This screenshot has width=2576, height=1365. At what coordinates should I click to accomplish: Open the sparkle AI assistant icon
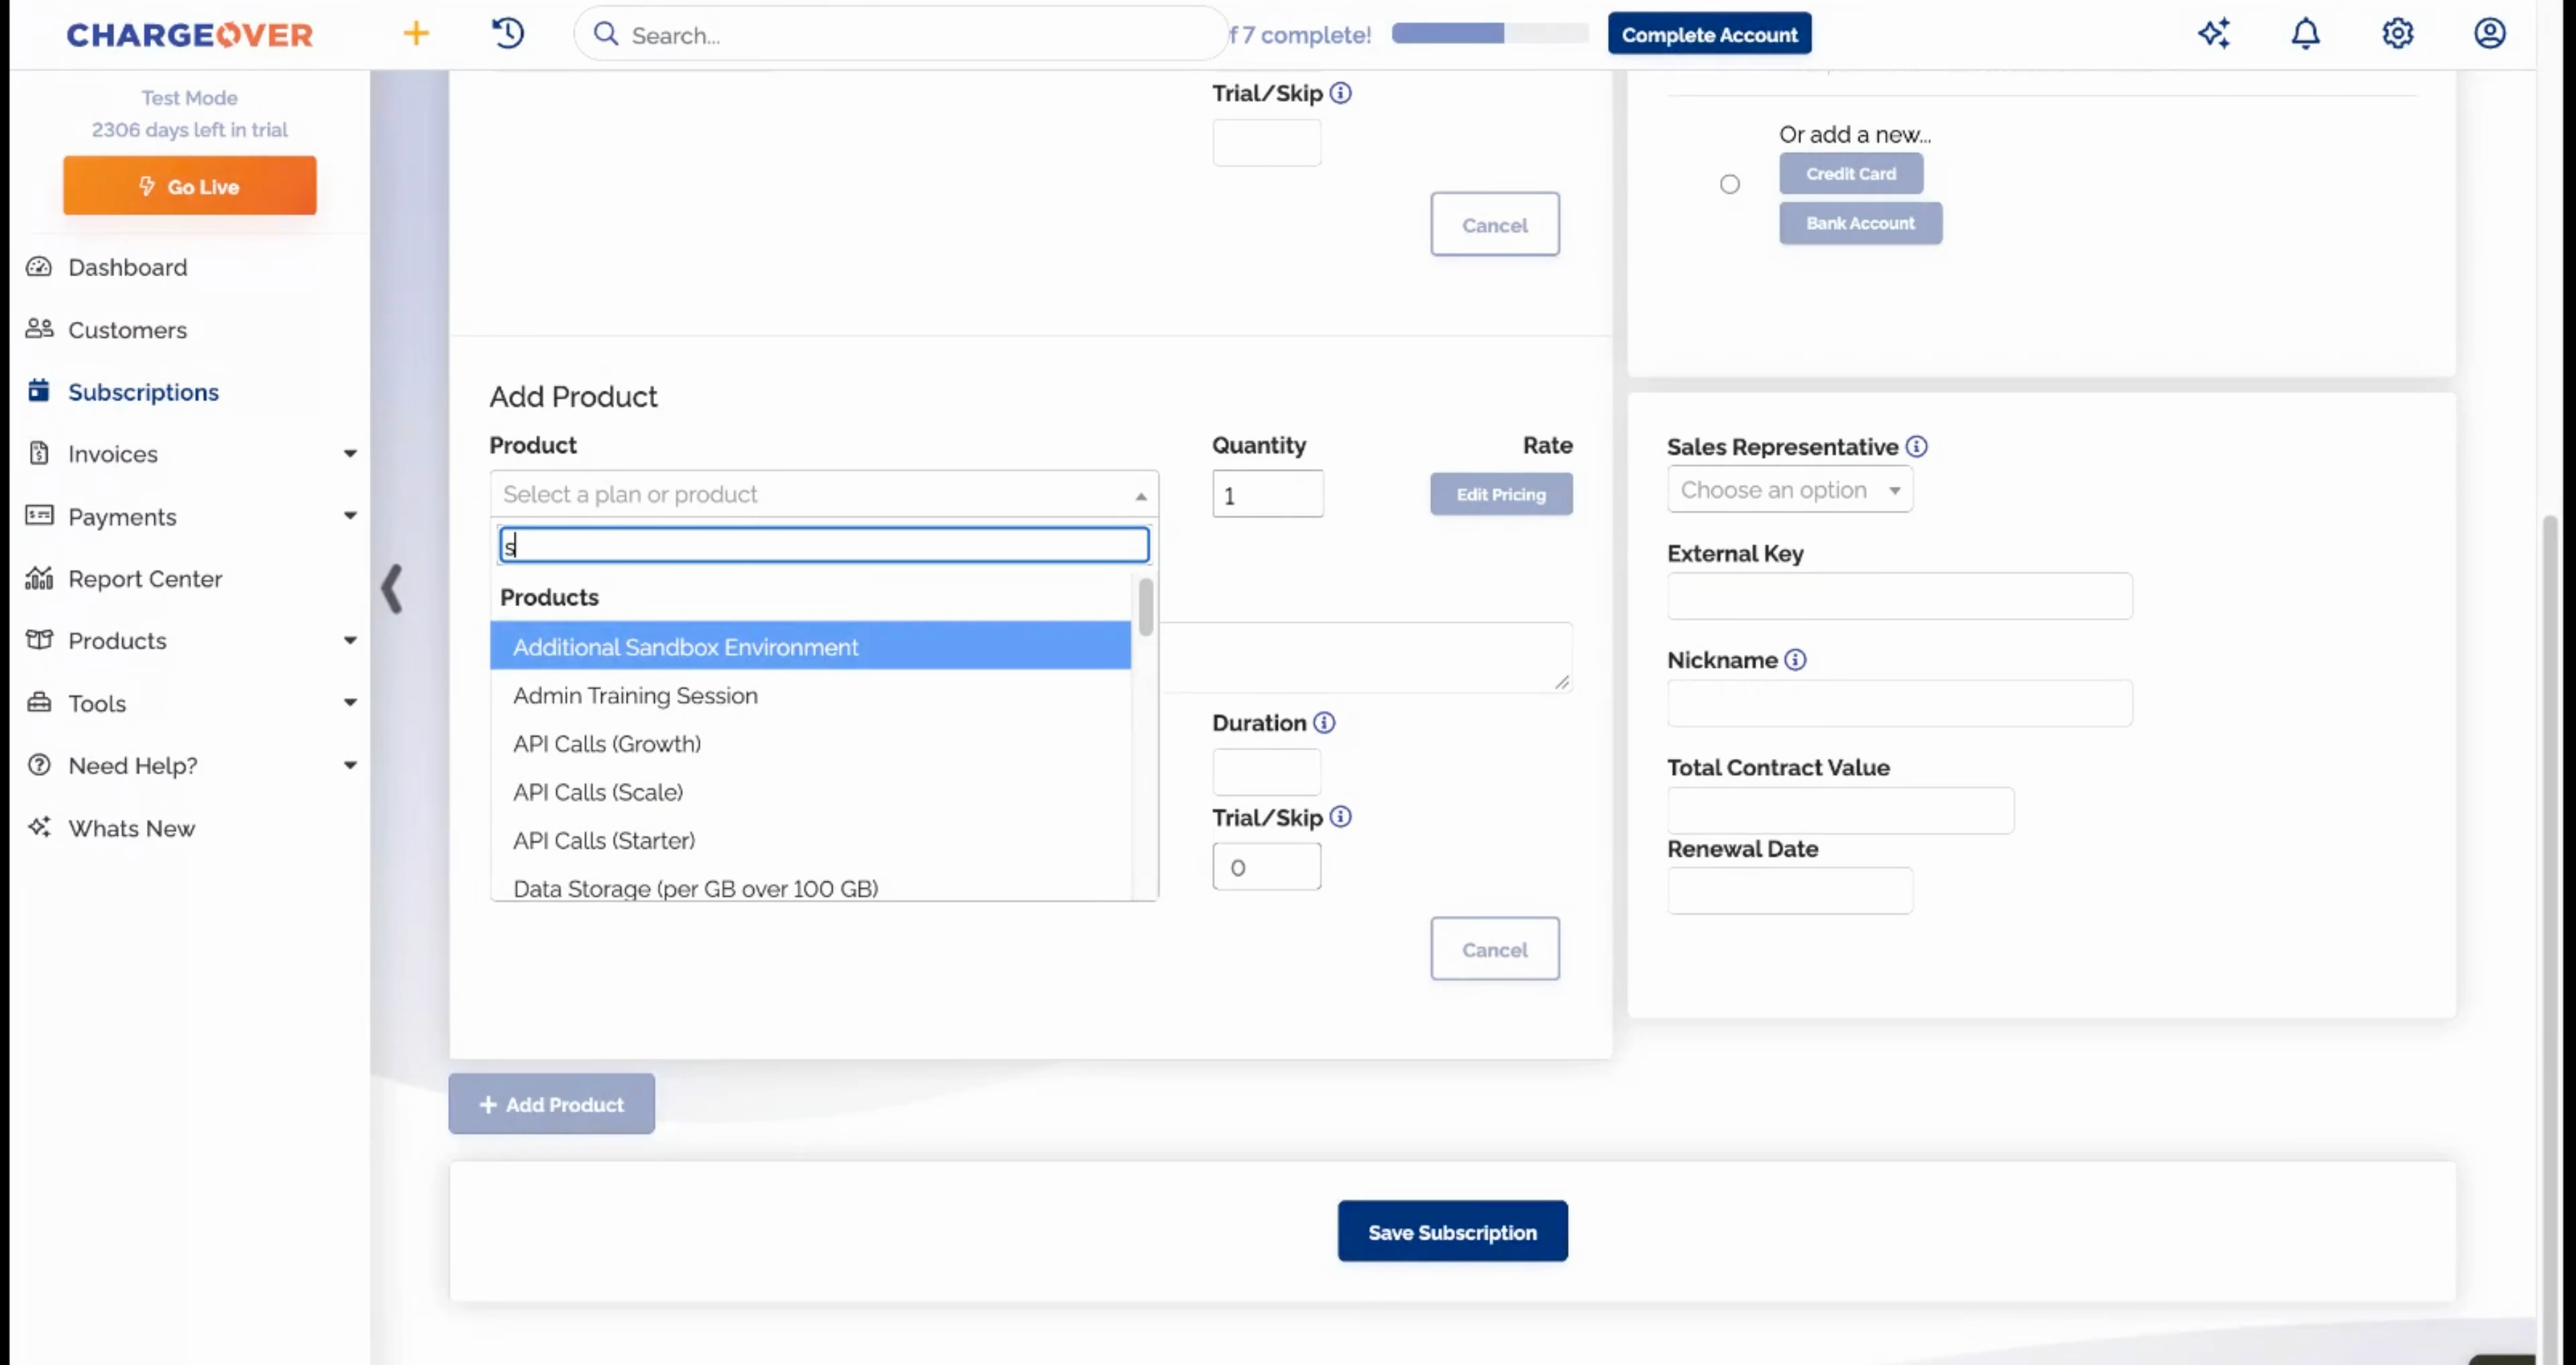coord(2214,33)
